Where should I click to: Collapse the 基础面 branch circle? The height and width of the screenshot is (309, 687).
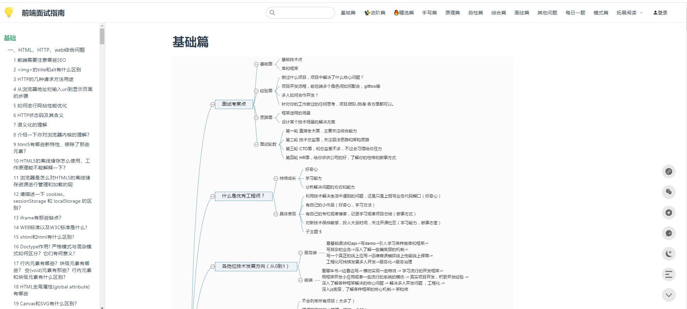point(256,64)
